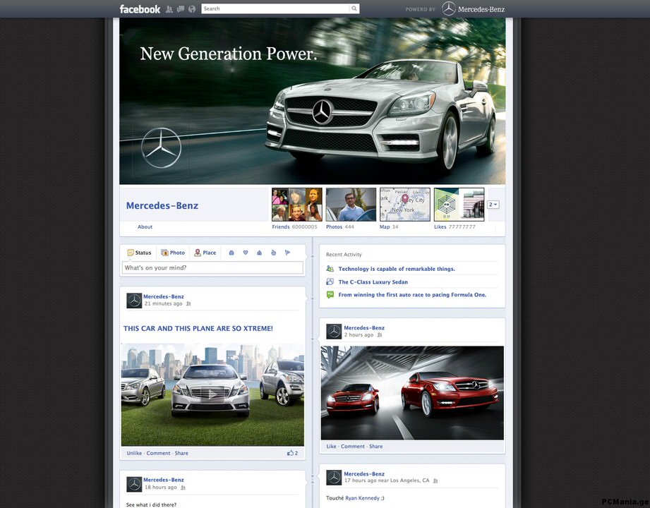This screenshot has width=650, height=508.
Task: Switch composer to Photo tab
Action: (x=173, y=253)
